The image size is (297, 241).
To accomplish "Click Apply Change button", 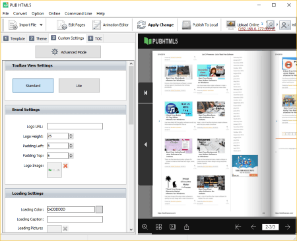I will (x=155, y=25).
